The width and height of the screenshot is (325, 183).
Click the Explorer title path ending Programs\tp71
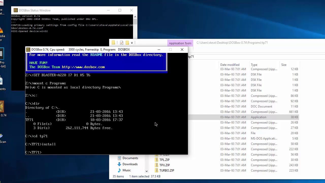point(232,43)
